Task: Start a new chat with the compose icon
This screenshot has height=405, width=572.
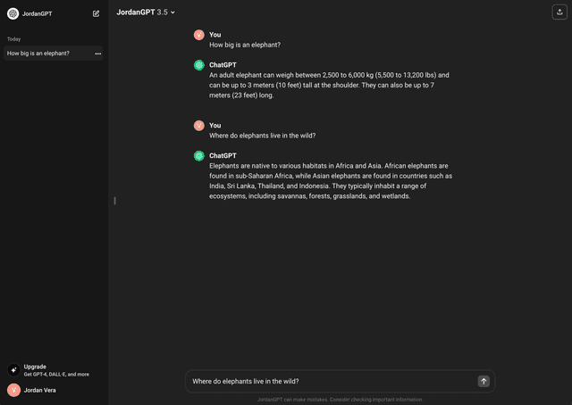Action: (96, 13)
